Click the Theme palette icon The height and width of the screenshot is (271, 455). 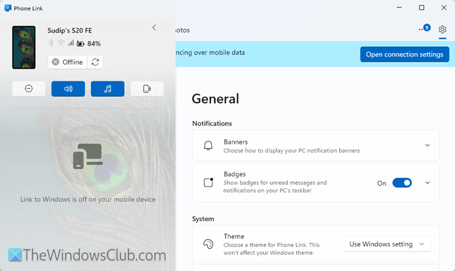[x=208, y=244]
